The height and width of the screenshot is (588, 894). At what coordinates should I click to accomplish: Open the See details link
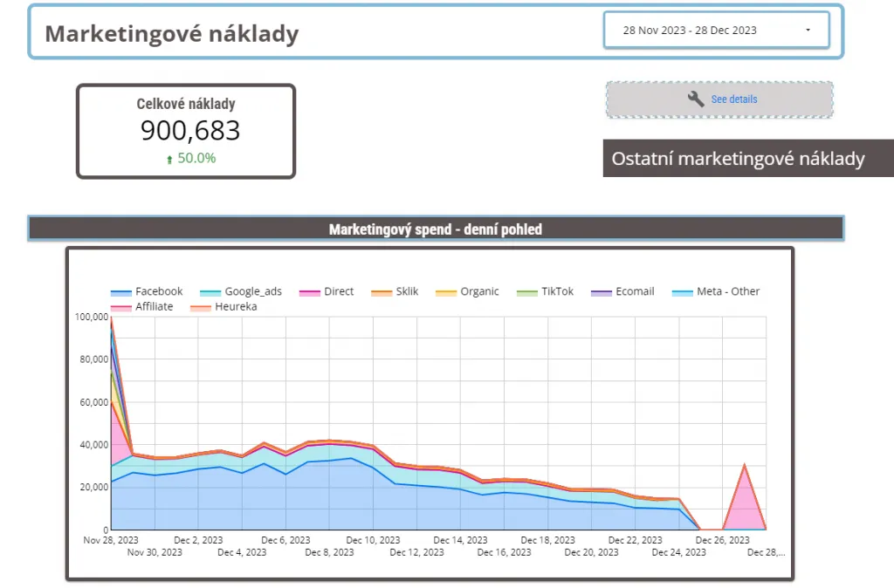[x=734, y=99]
